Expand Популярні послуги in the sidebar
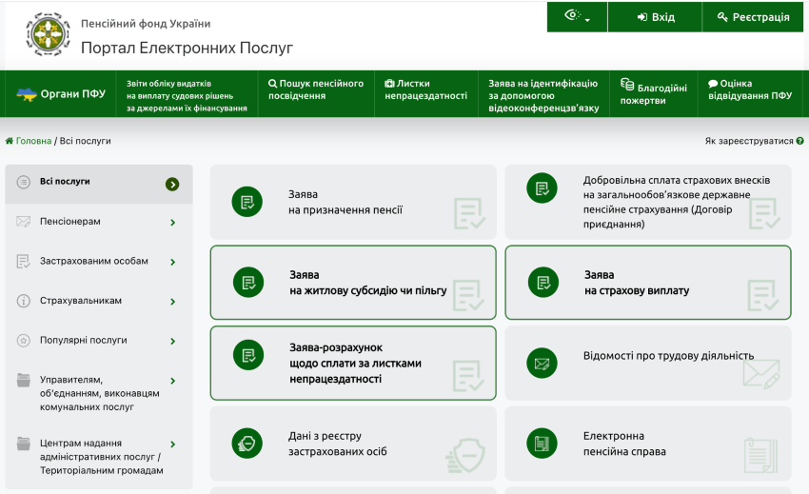The width and height of the screenshot is (809, 494). pos(173,341)
